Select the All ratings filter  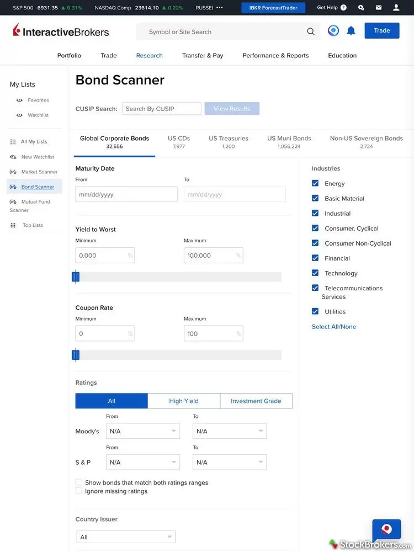click(x=112, y=401)
